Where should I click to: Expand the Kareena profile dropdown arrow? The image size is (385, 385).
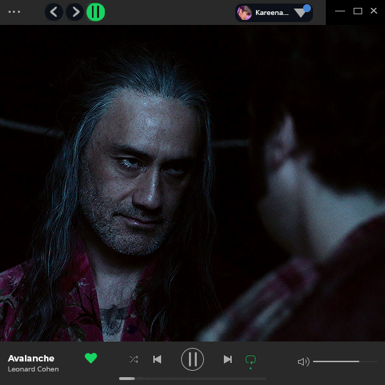pos(300,13)
